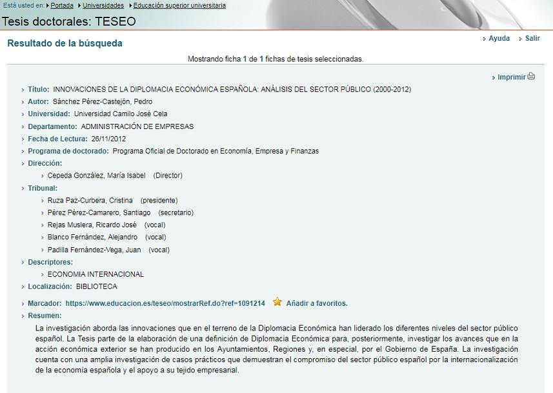Image resolution: width=553 pixels, height=393 pixels.
Task: Open the Marcador URL with ref=1091214
Action: click(x=165, y=303)
